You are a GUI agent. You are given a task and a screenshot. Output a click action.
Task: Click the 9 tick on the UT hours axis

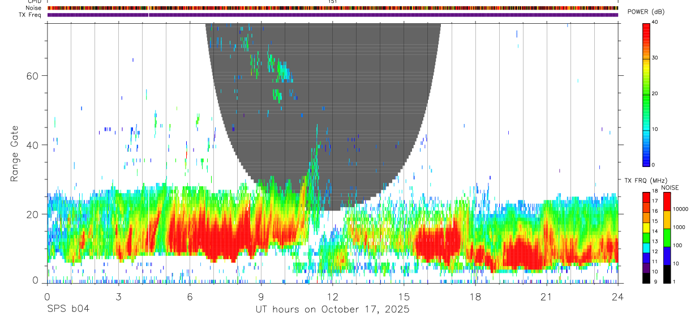[261, 297]
